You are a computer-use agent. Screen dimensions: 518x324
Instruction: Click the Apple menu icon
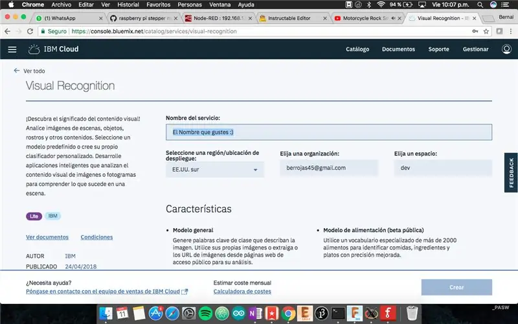(11, 5)
